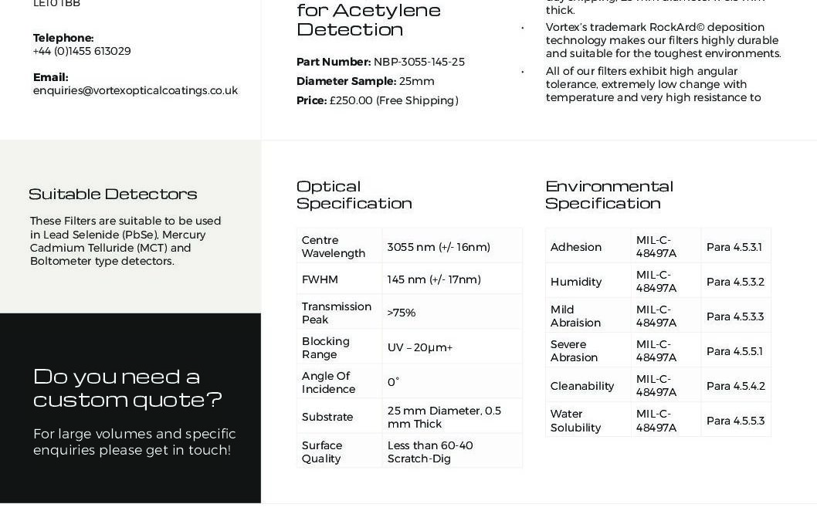Select the part number NBP-3055-145-25
Viewport: 817px width, 521px height.
[x=419, y=62]
